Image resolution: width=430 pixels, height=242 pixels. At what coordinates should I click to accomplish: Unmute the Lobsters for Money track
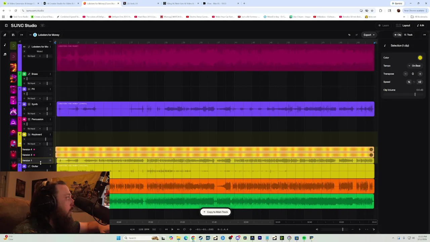coord(24,47)
